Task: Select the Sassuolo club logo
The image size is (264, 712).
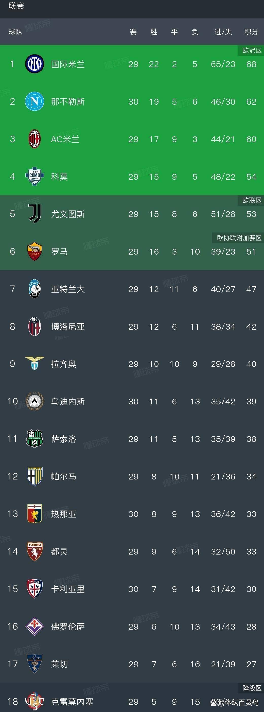Action: pyautogui.click(x=34, y=439)
